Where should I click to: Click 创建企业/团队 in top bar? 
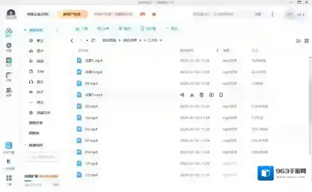tap(38, 14)
